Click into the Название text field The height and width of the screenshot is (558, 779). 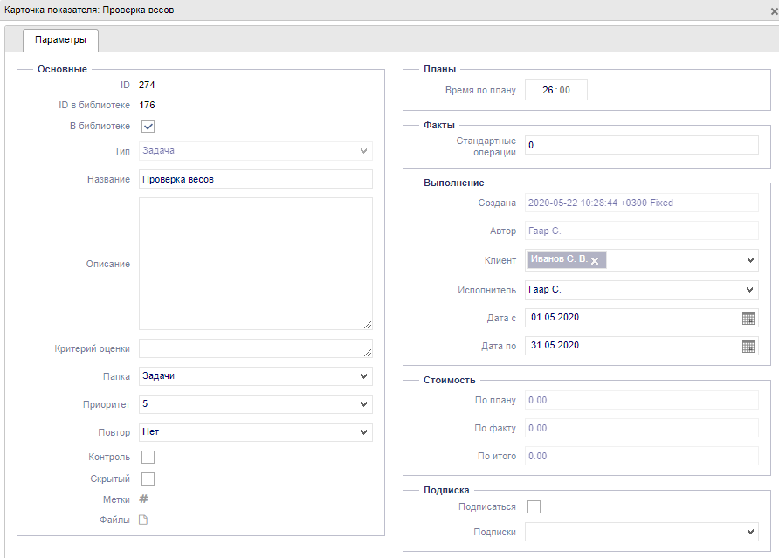click(255, 179)
